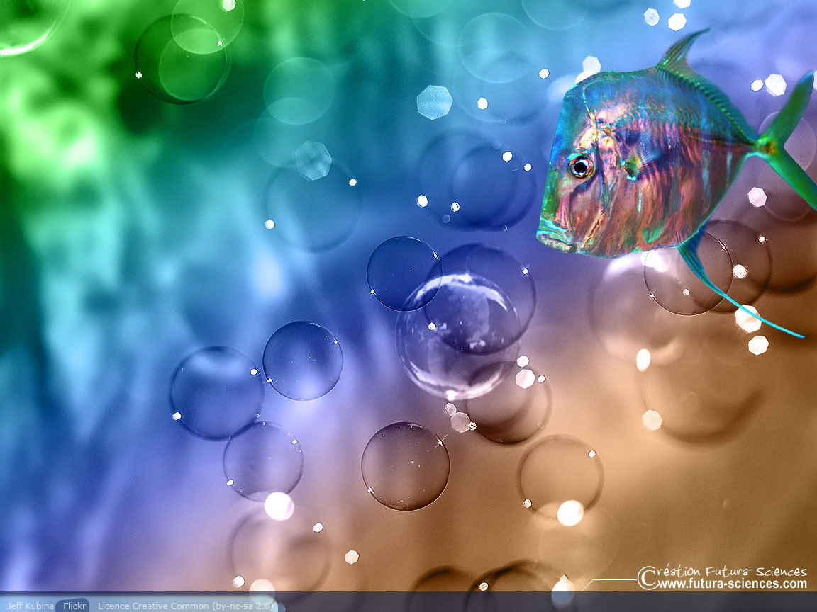This screenshot has height=612, width=817.
Task: Click the white octagon sparkle at top center
Action: [434, 102]
